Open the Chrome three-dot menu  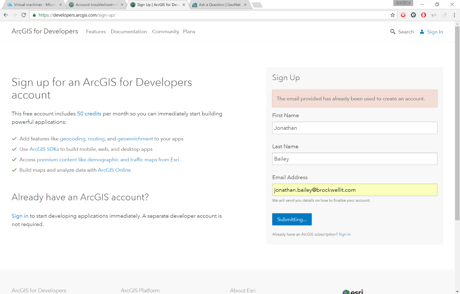point(454,15)
